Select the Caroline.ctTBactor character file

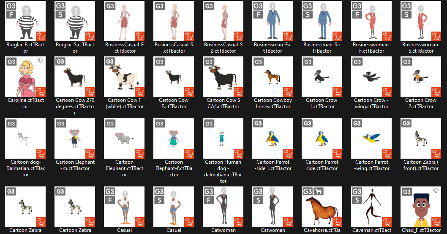25,77
